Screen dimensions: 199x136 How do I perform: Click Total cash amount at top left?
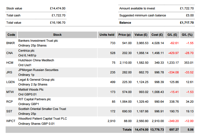(x=59, y=15)
